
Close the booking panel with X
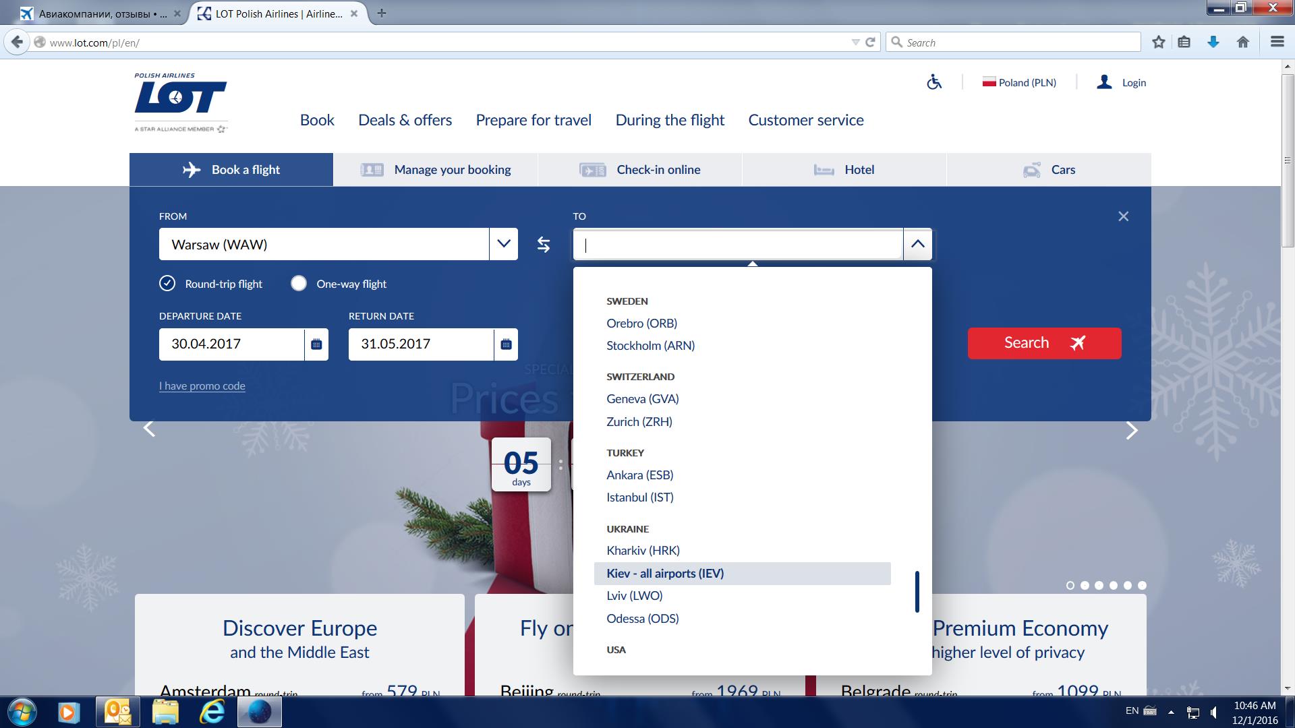(1123, 216)
